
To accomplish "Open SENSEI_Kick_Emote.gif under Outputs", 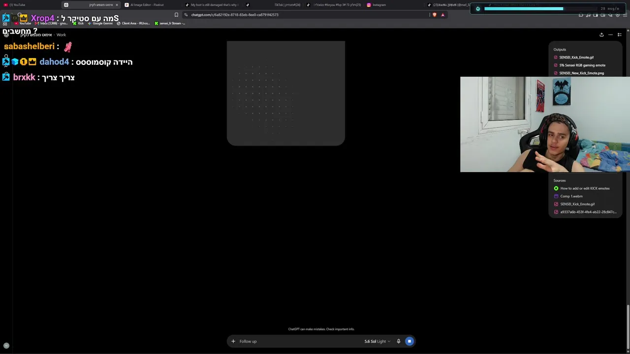I will click(x=576, y=58).
